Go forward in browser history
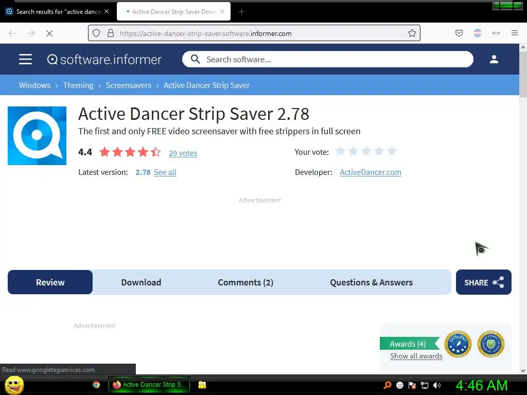527x395 pixels. coord(31,33)
